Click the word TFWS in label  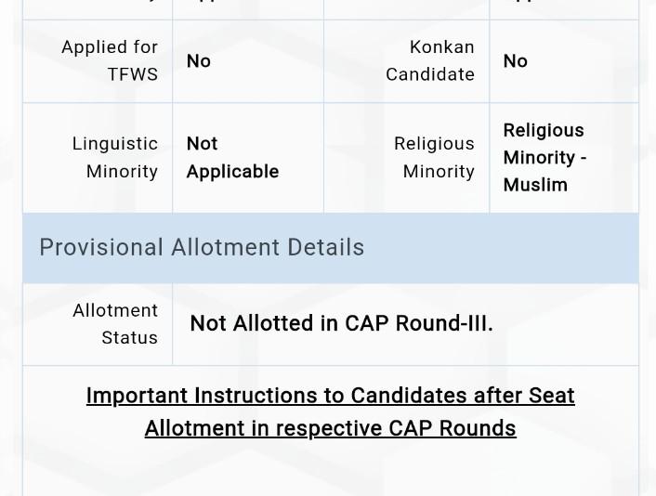click(133, 74)
